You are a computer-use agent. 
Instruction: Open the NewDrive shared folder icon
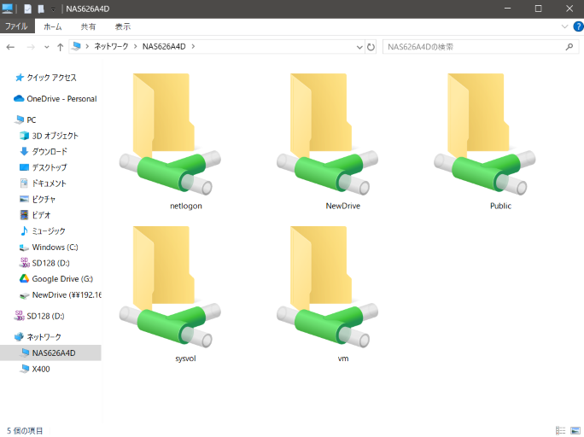click(327, 134)
